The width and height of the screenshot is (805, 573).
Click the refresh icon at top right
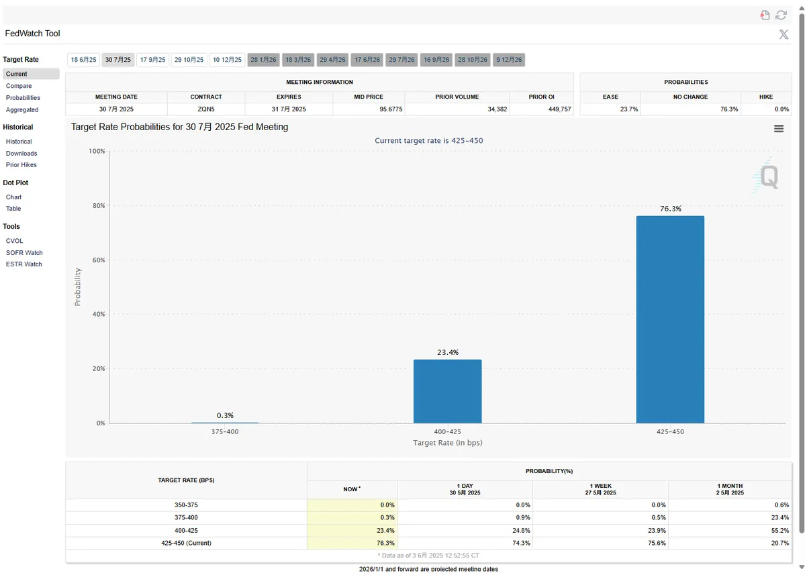[781, 15]
